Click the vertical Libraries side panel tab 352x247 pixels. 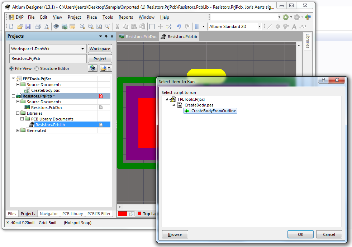click(308, 41)
